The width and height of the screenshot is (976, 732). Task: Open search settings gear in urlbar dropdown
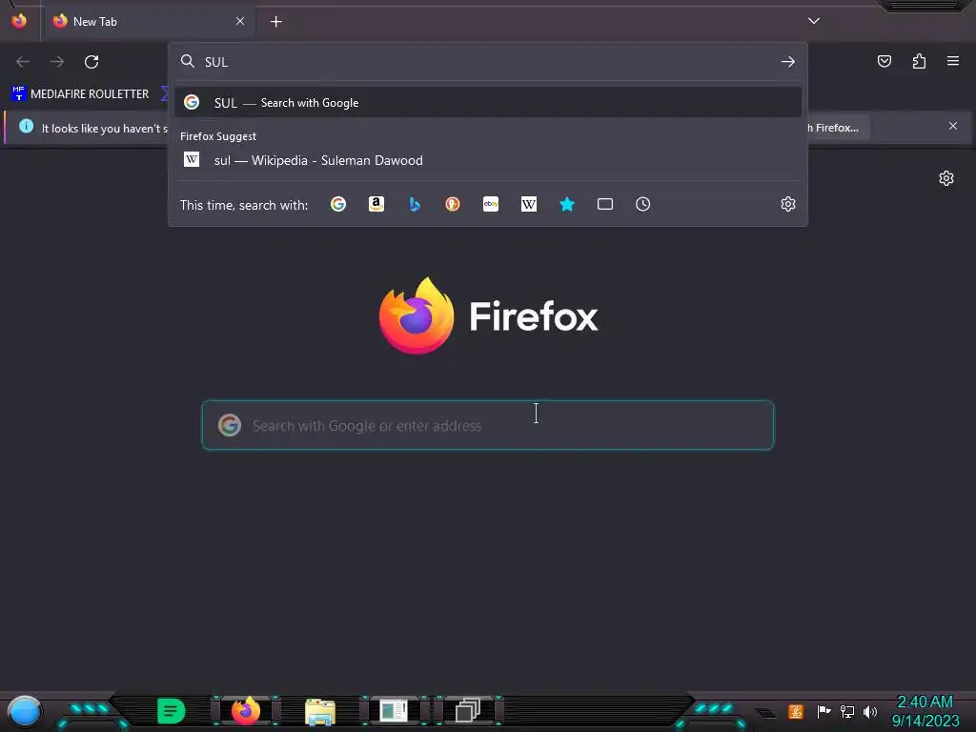coord(788,204)
